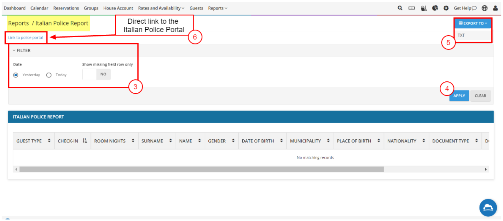Select the Yesterday date option
The height and width of the screenshot is (221, 503).
point(16,75)
